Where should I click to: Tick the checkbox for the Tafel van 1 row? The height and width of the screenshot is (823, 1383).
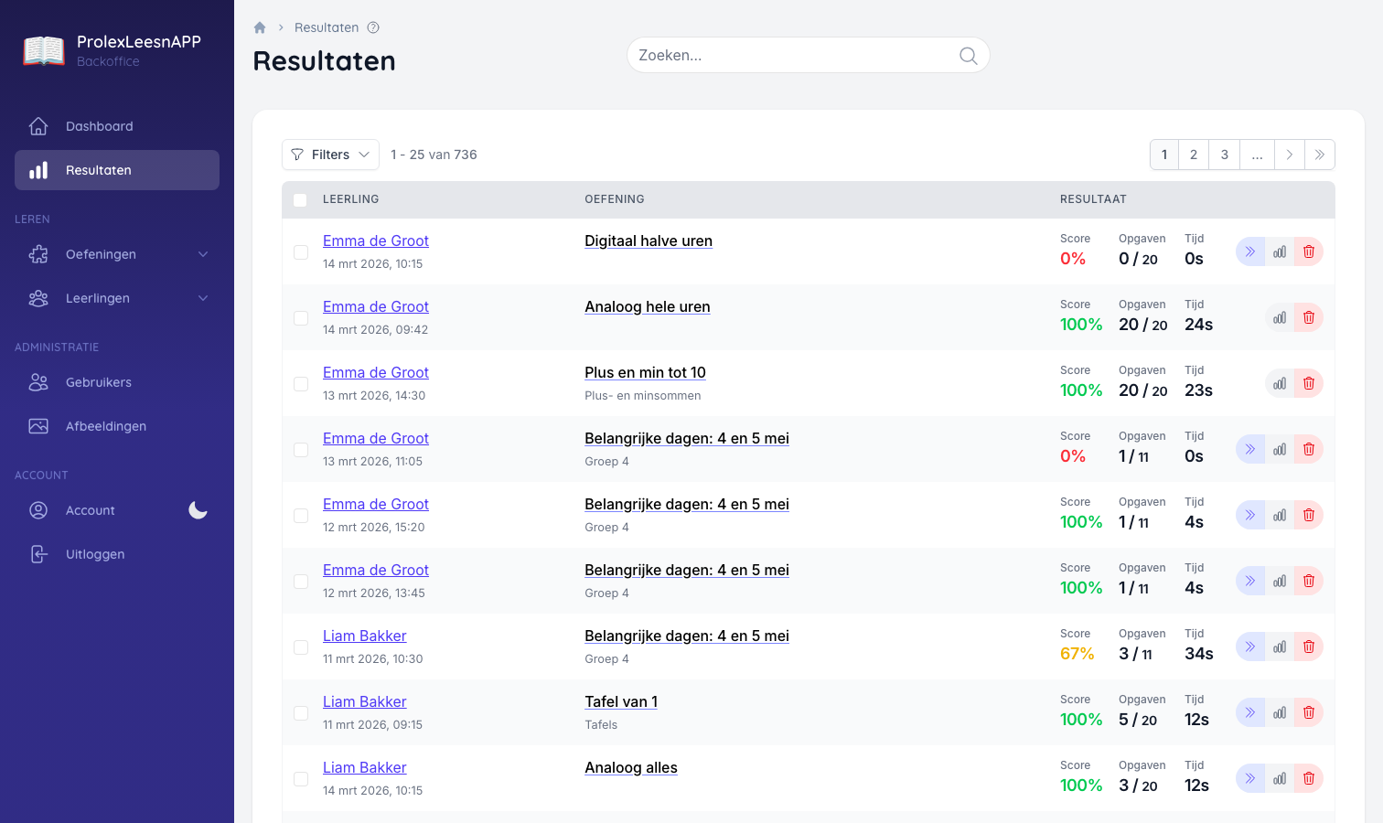(301, 713)
